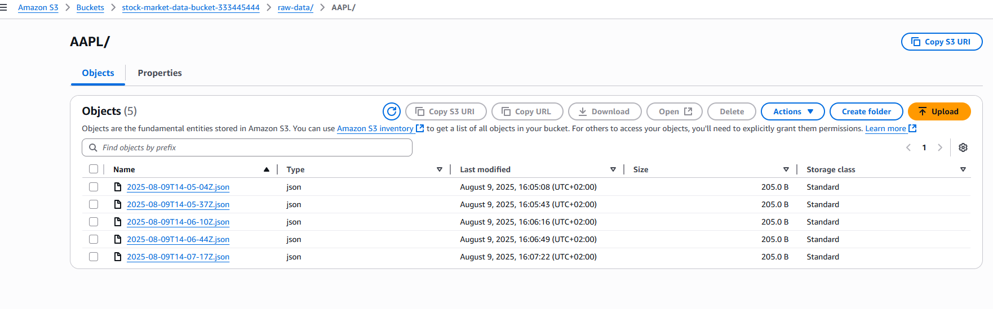Viewport: 993px width, 309px height.
Task: Click timestamp August 9, 2025, 16:06:16
Action: pyautogui.click(x=528, y=222)
